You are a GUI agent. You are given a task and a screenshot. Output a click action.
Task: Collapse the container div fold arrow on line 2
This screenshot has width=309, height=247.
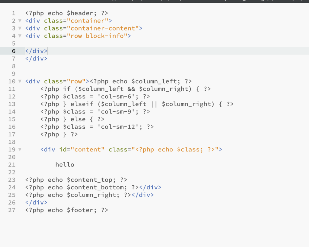[20, 21]
